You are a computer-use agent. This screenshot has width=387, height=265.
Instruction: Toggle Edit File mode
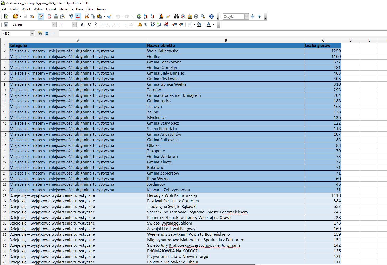coord(40,16)
